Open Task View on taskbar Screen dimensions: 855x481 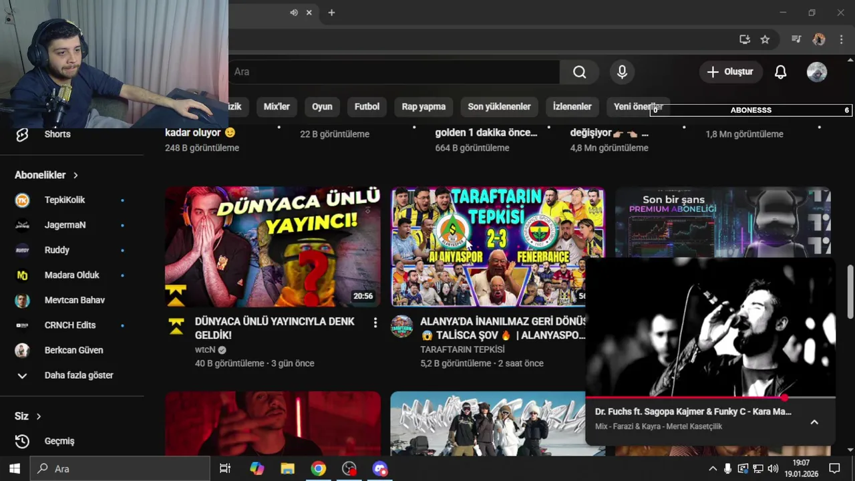pyautogui.click(x=225, y=469)
